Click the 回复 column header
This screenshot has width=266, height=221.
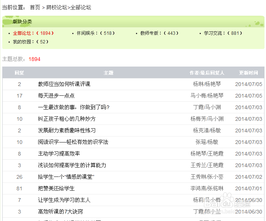(19, 73)
